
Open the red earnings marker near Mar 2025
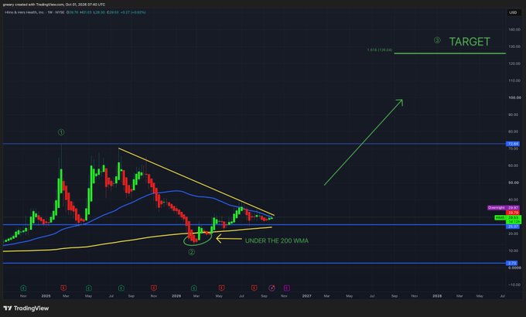[63, 288]
